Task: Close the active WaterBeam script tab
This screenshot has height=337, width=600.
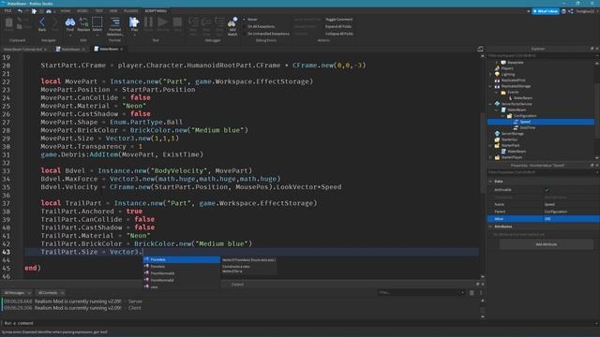Action: [121, 50]
